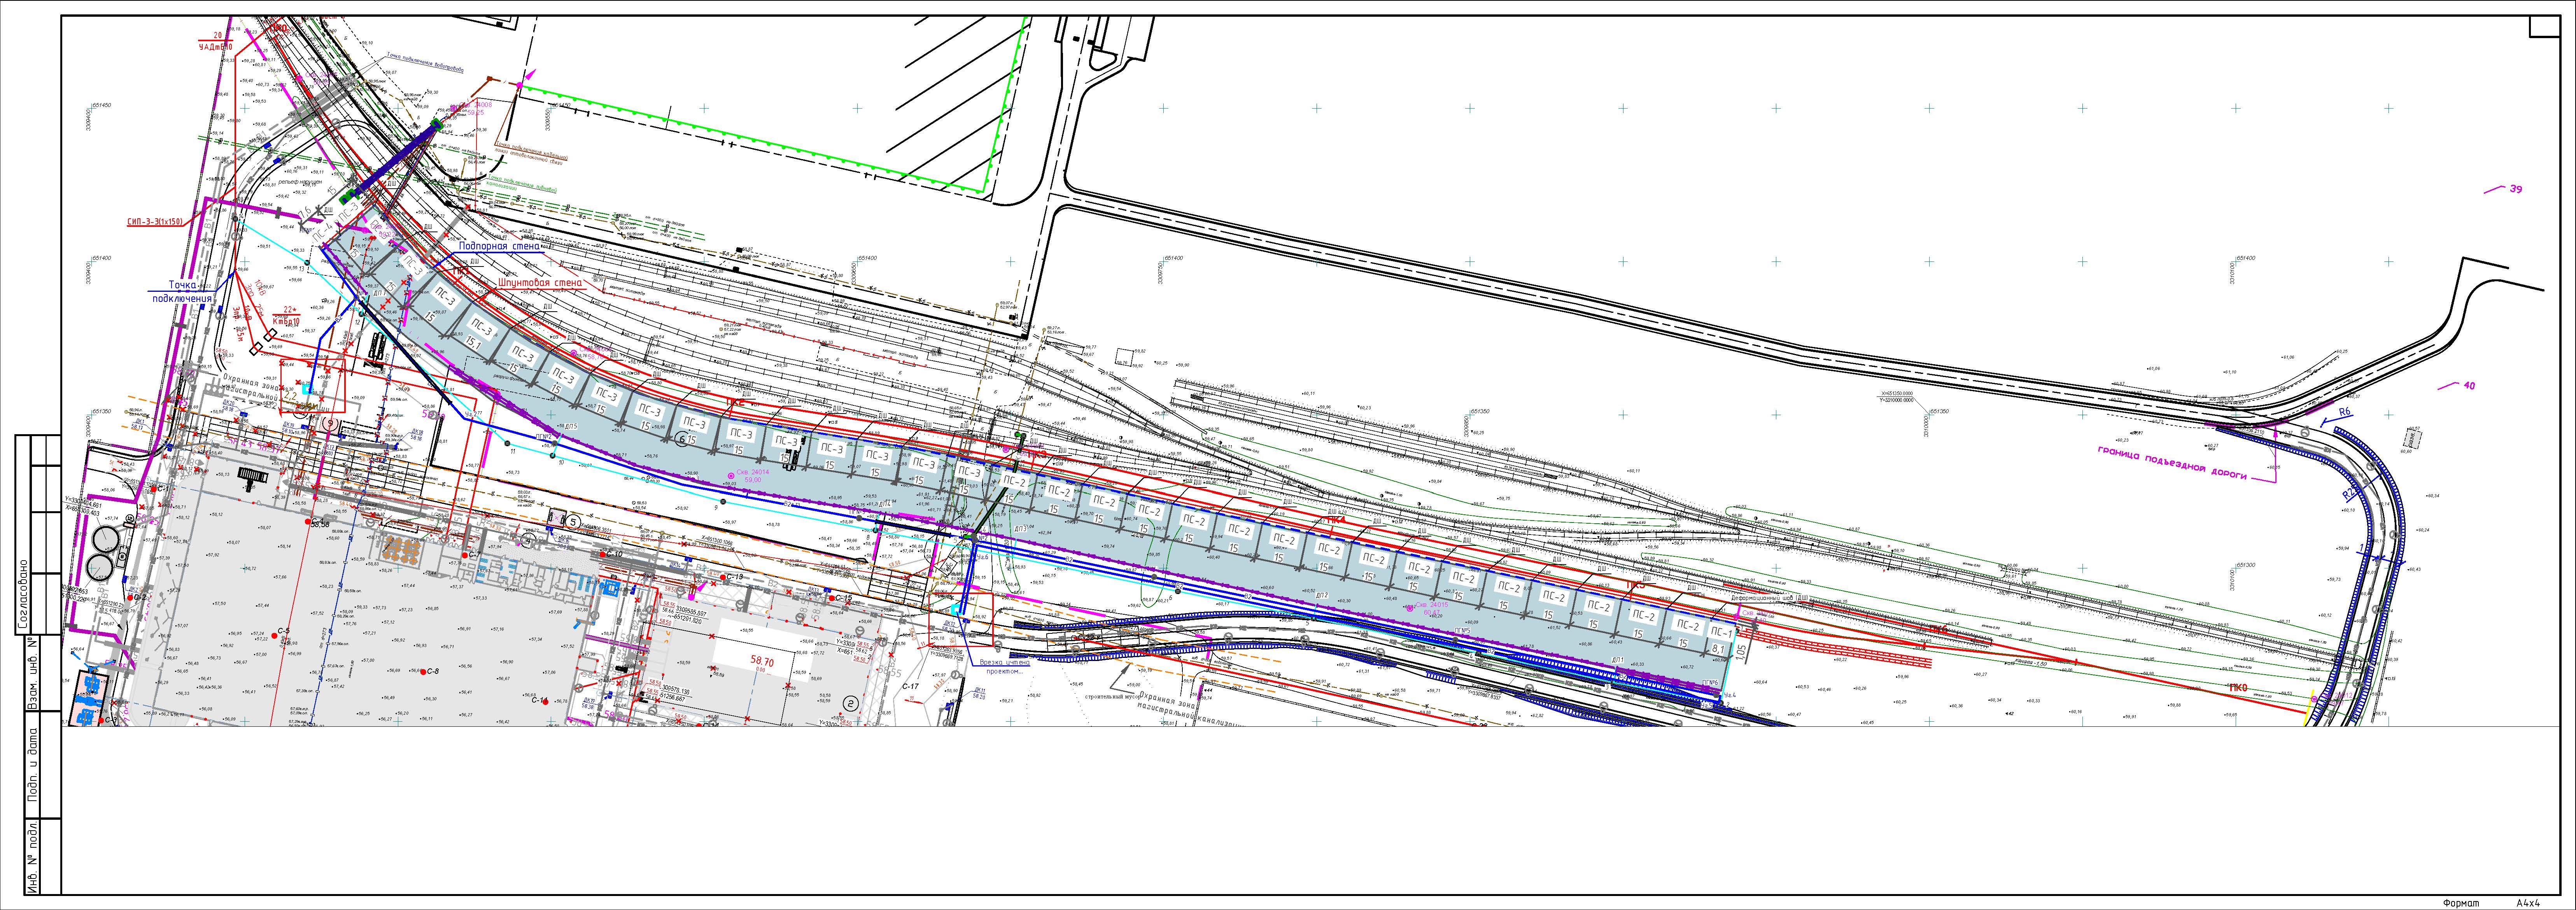Select the СИП-3-3(1x150) cable label
This screenshot has height=910, width=2576.
coord(155,221)
